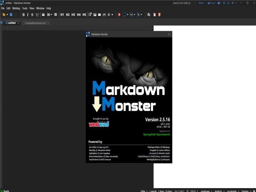
Task: Click the blue location-style icon in title bar
Action: pos(218,3)
